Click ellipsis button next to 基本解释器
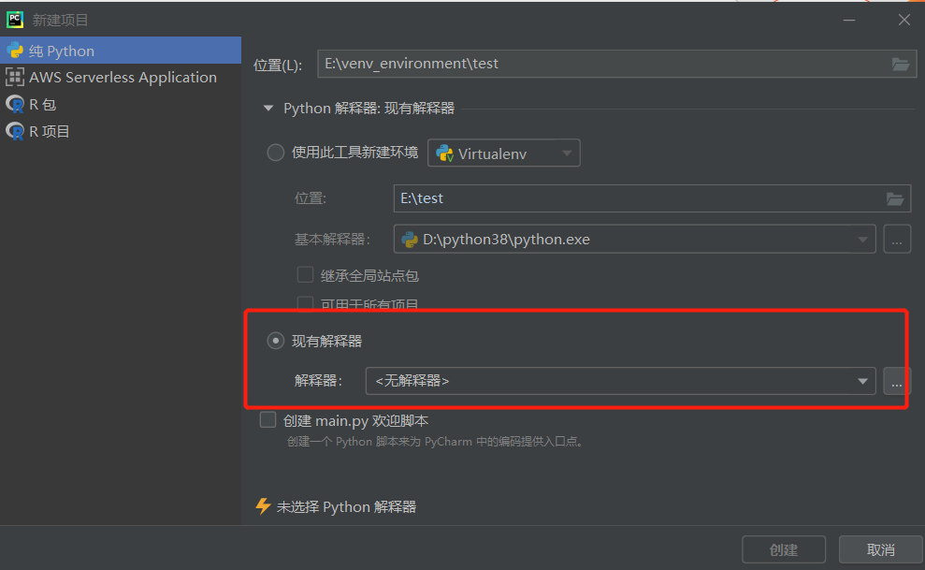925x570 pixels. pos(897,239)
